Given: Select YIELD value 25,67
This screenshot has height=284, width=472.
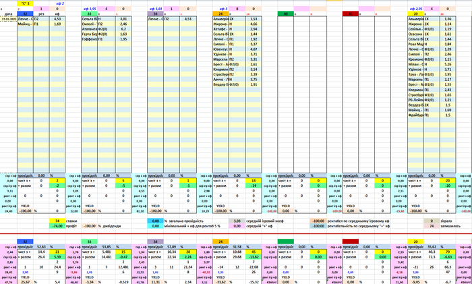Looking at the screenshot, I should (x=25, y=282).
